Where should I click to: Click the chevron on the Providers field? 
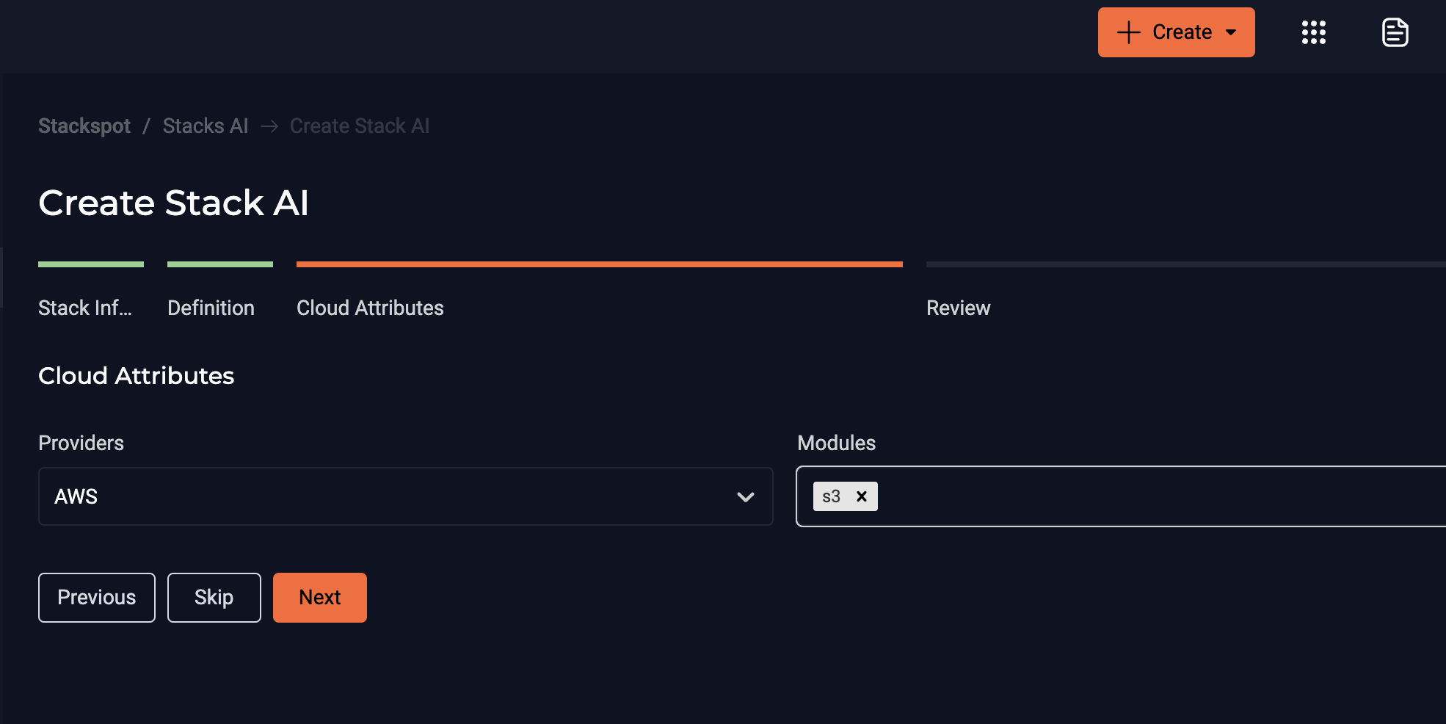(746, 497)
